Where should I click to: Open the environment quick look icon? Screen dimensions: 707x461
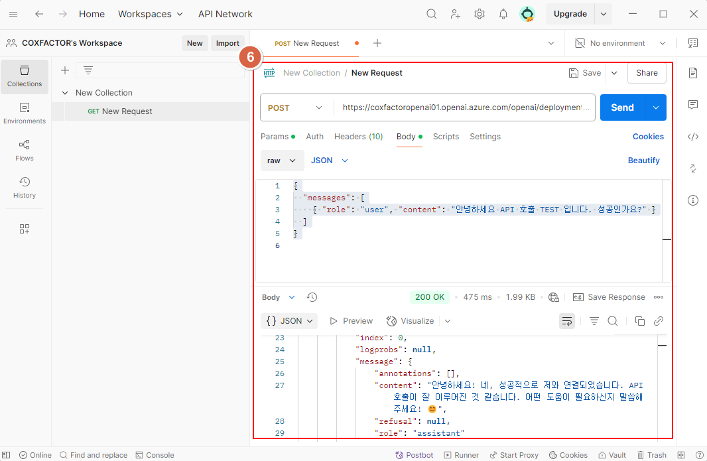point(693,43)
